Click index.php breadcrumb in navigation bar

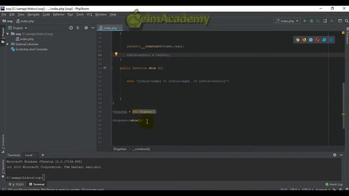click(x=25, y=21)
